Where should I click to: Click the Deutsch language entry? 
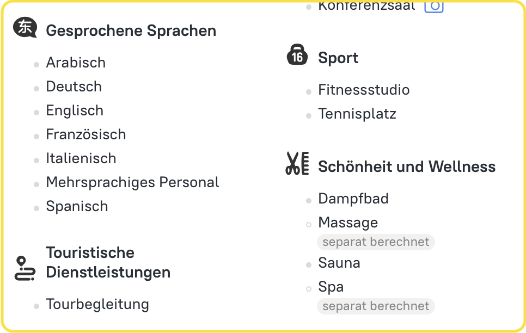(x=74, y=87)
